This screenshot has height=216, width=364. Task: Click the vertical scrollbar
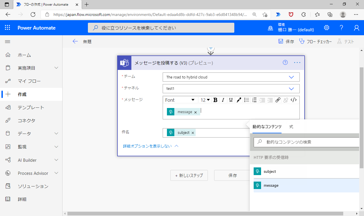[361, 118]
